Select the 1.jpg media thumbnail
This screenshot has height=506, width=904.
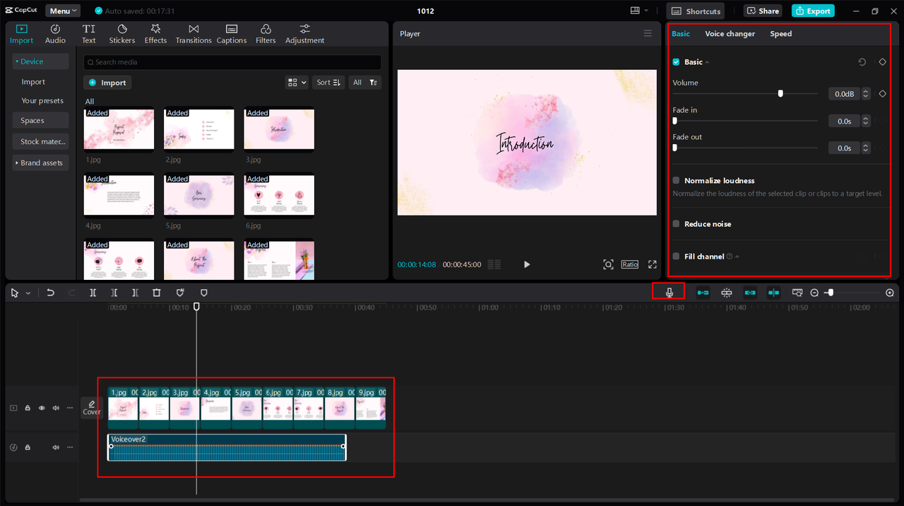(x=119, y=130)
